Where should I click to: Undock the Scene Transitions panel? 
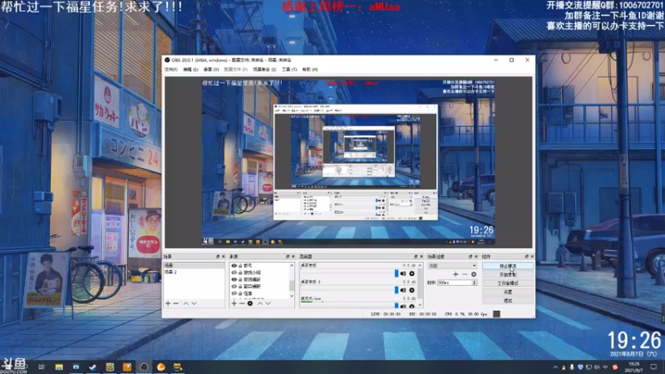click(470, 257)
